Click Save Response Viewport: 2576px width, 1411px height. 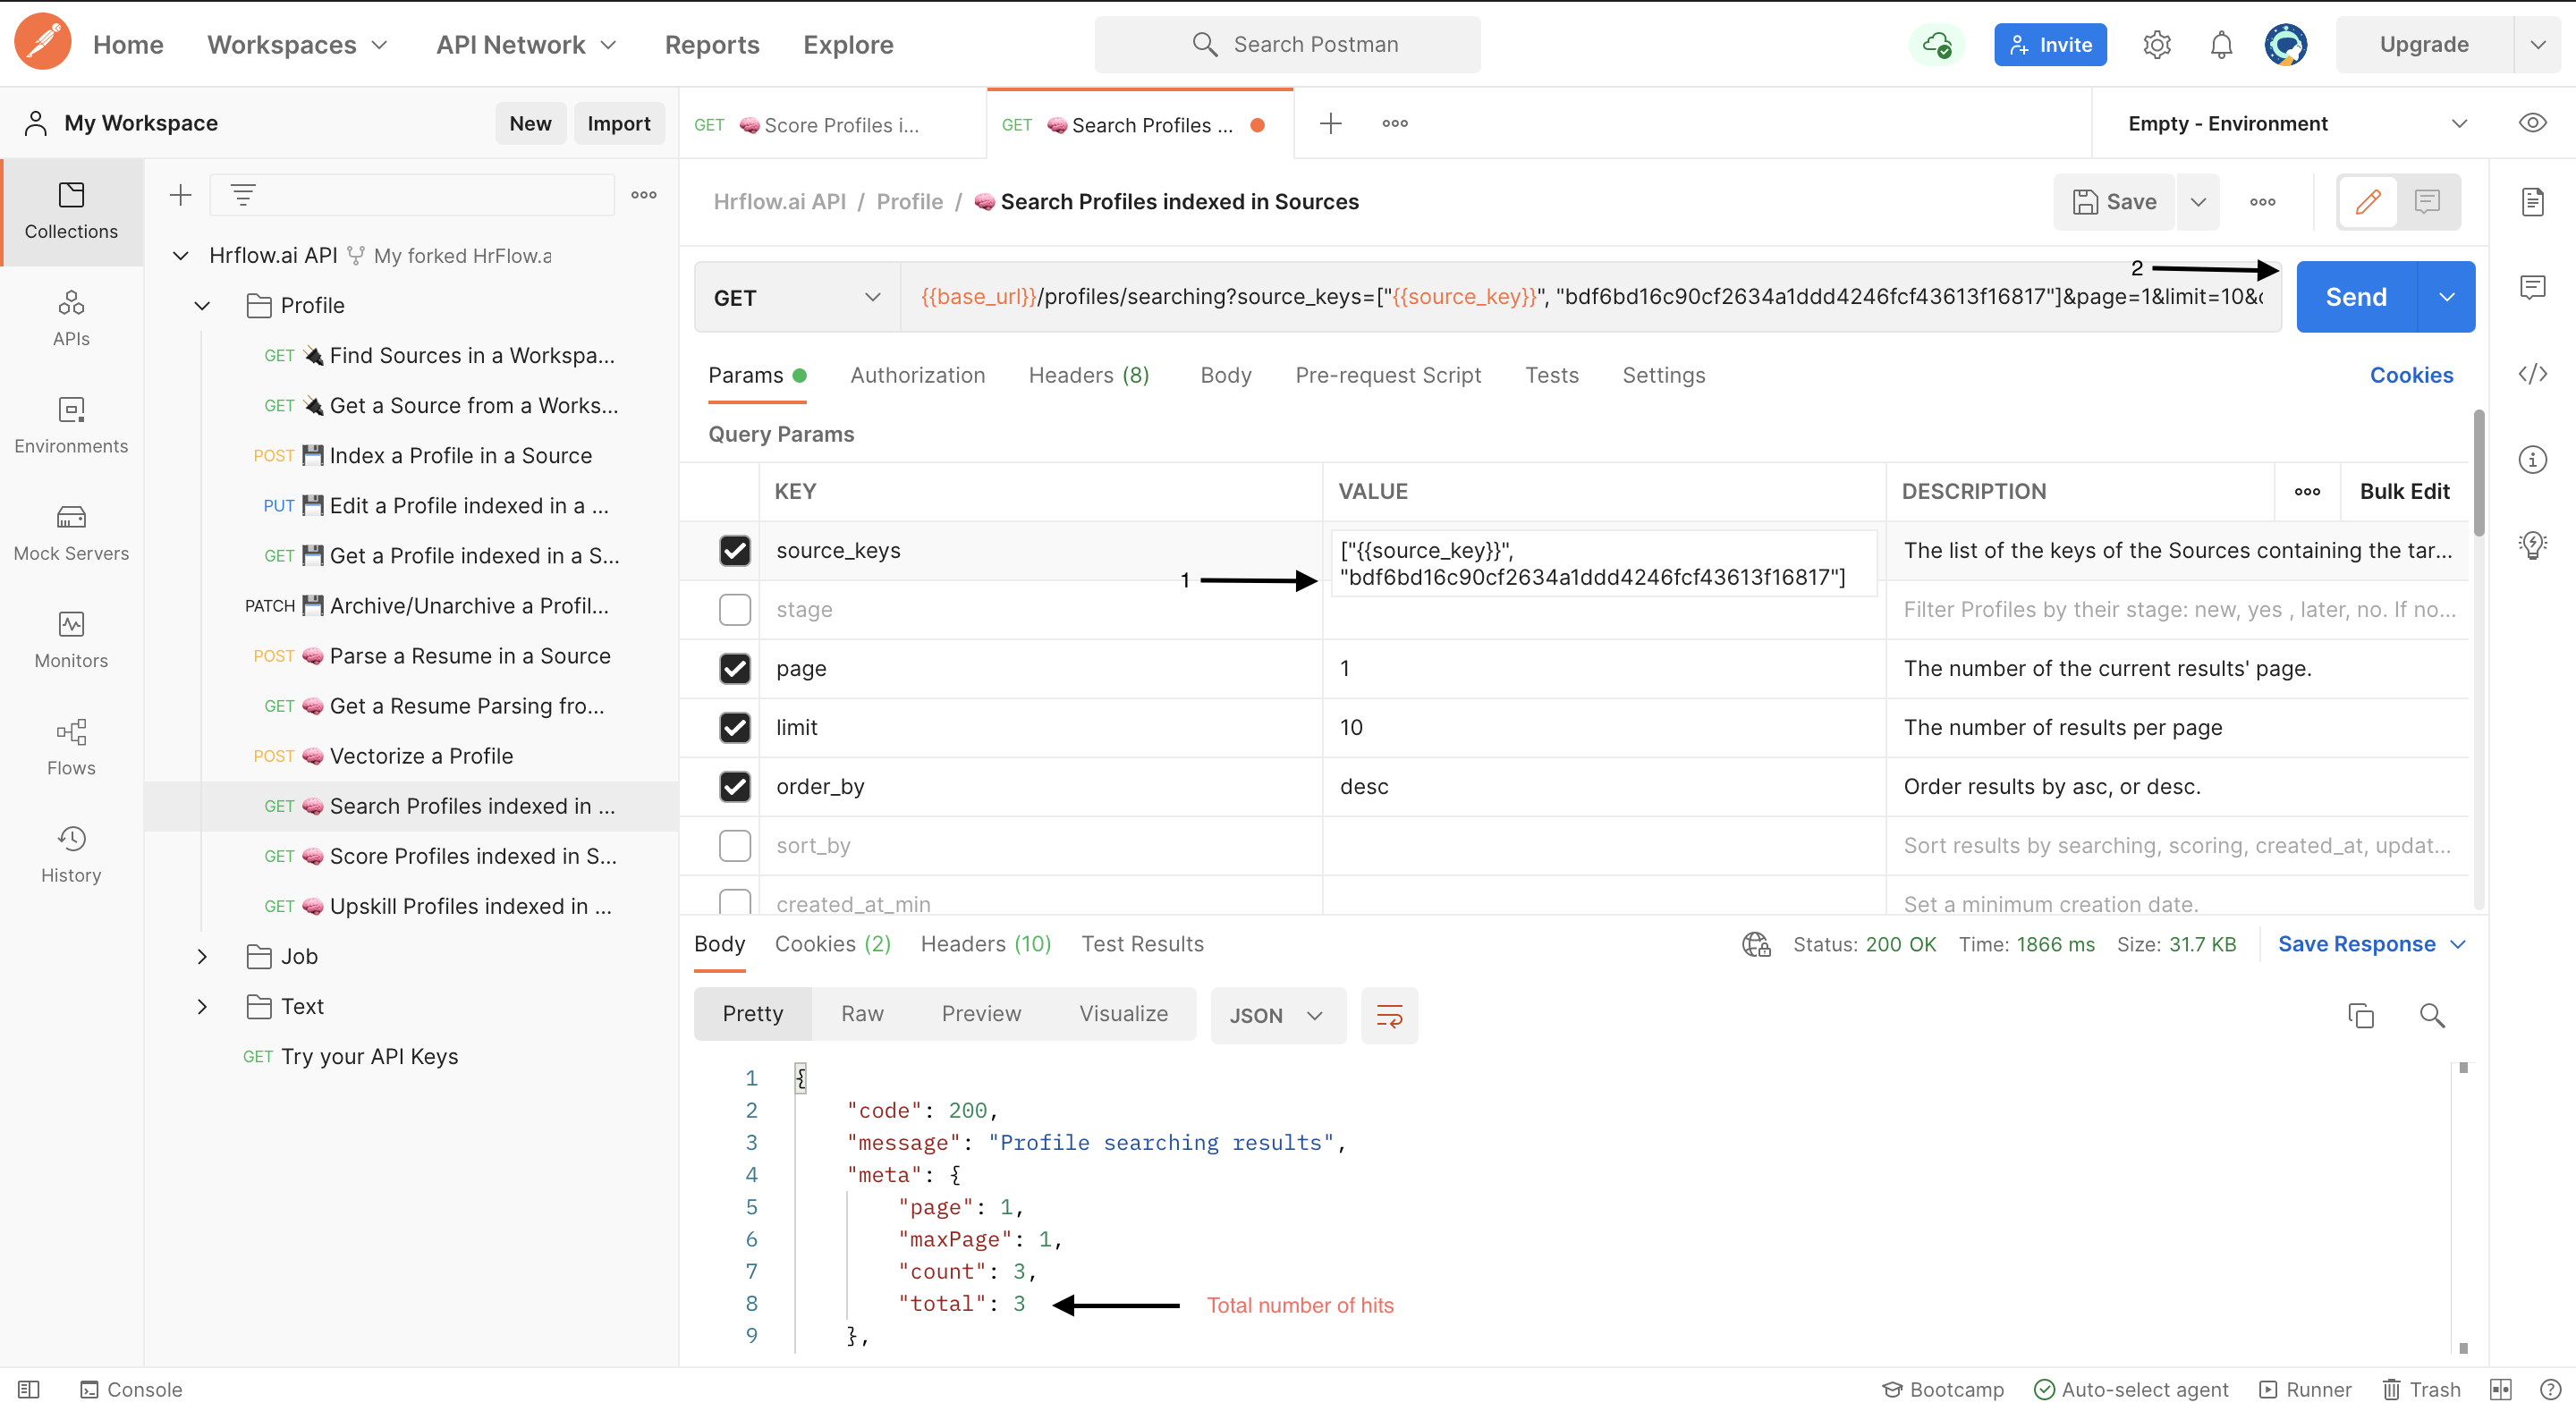click(2371, 944)
